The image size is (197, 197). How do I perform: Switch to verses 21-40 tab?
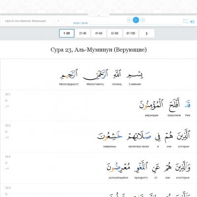coord(83,33)
